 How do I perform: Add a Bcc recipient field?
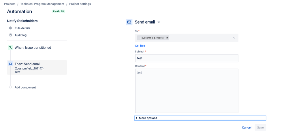point(142,46)
